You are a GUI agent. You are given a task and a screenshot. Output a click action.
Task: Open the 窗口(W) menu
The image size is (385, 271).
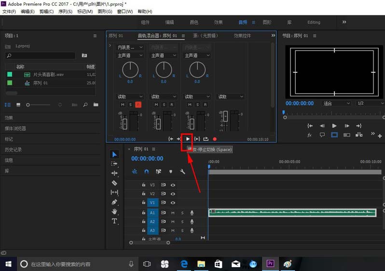125,12
